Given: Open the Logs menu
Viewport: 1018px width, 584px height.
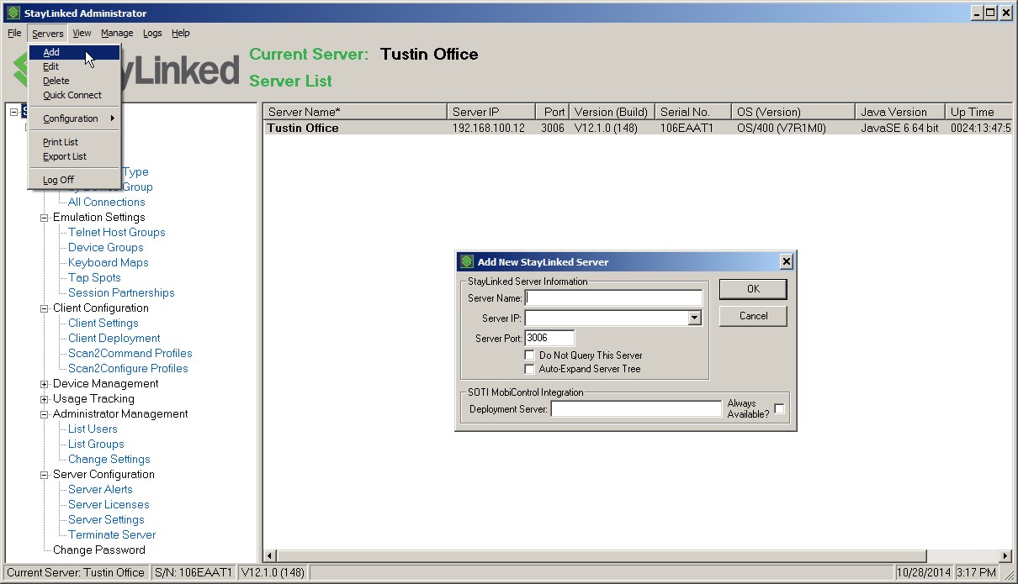Looking at the screenshot, I should [x=152, y=33].
